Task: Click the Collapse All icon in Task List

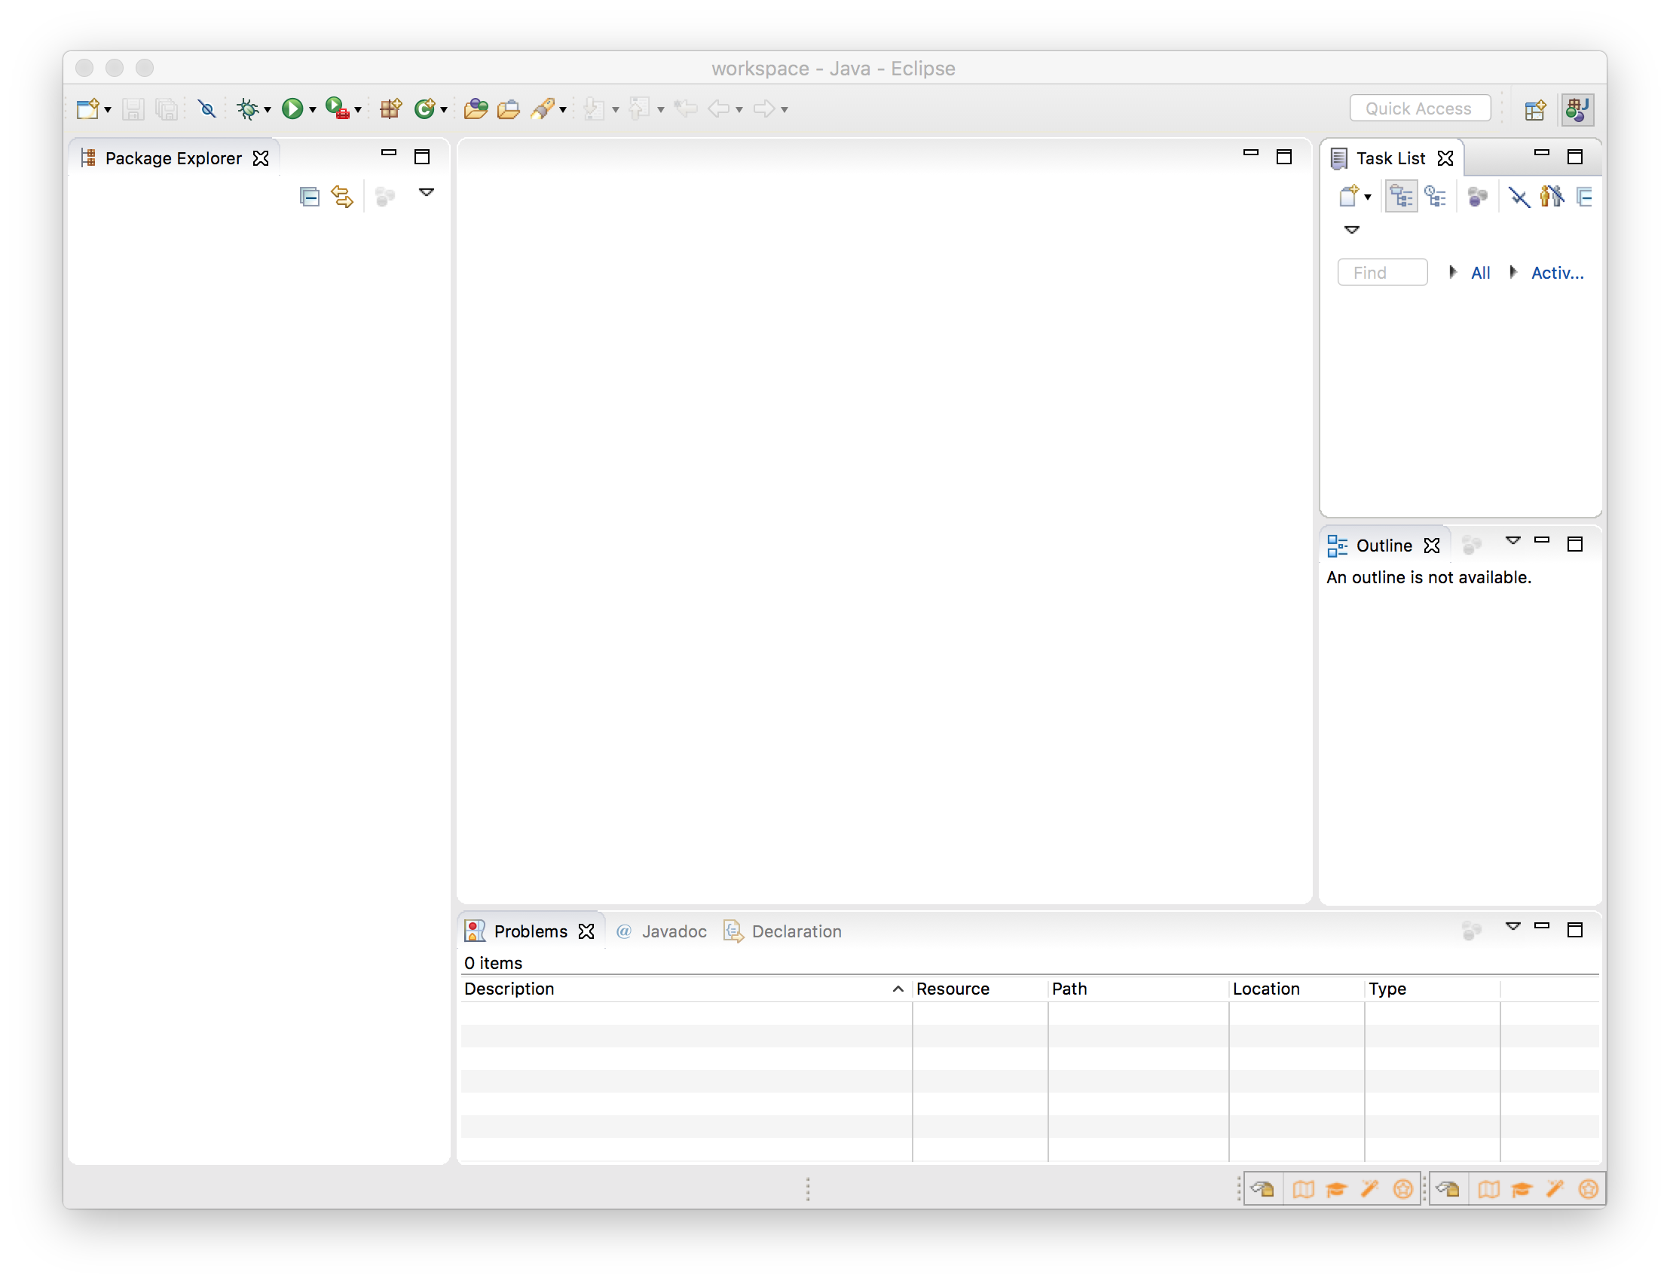Action: 1584,197
